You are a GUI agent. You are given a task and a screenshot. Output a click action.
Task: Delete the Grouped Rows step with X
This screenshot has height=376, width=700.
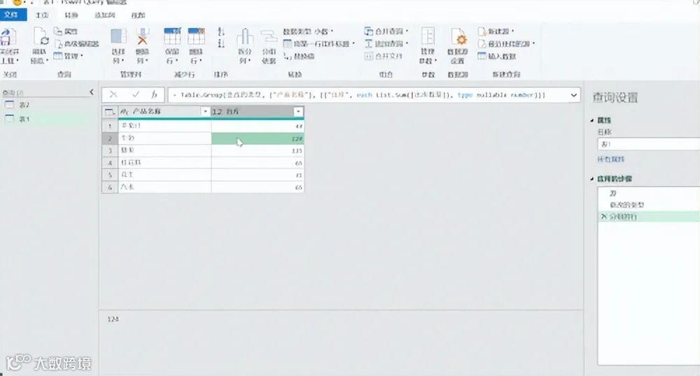click(604, 217)
